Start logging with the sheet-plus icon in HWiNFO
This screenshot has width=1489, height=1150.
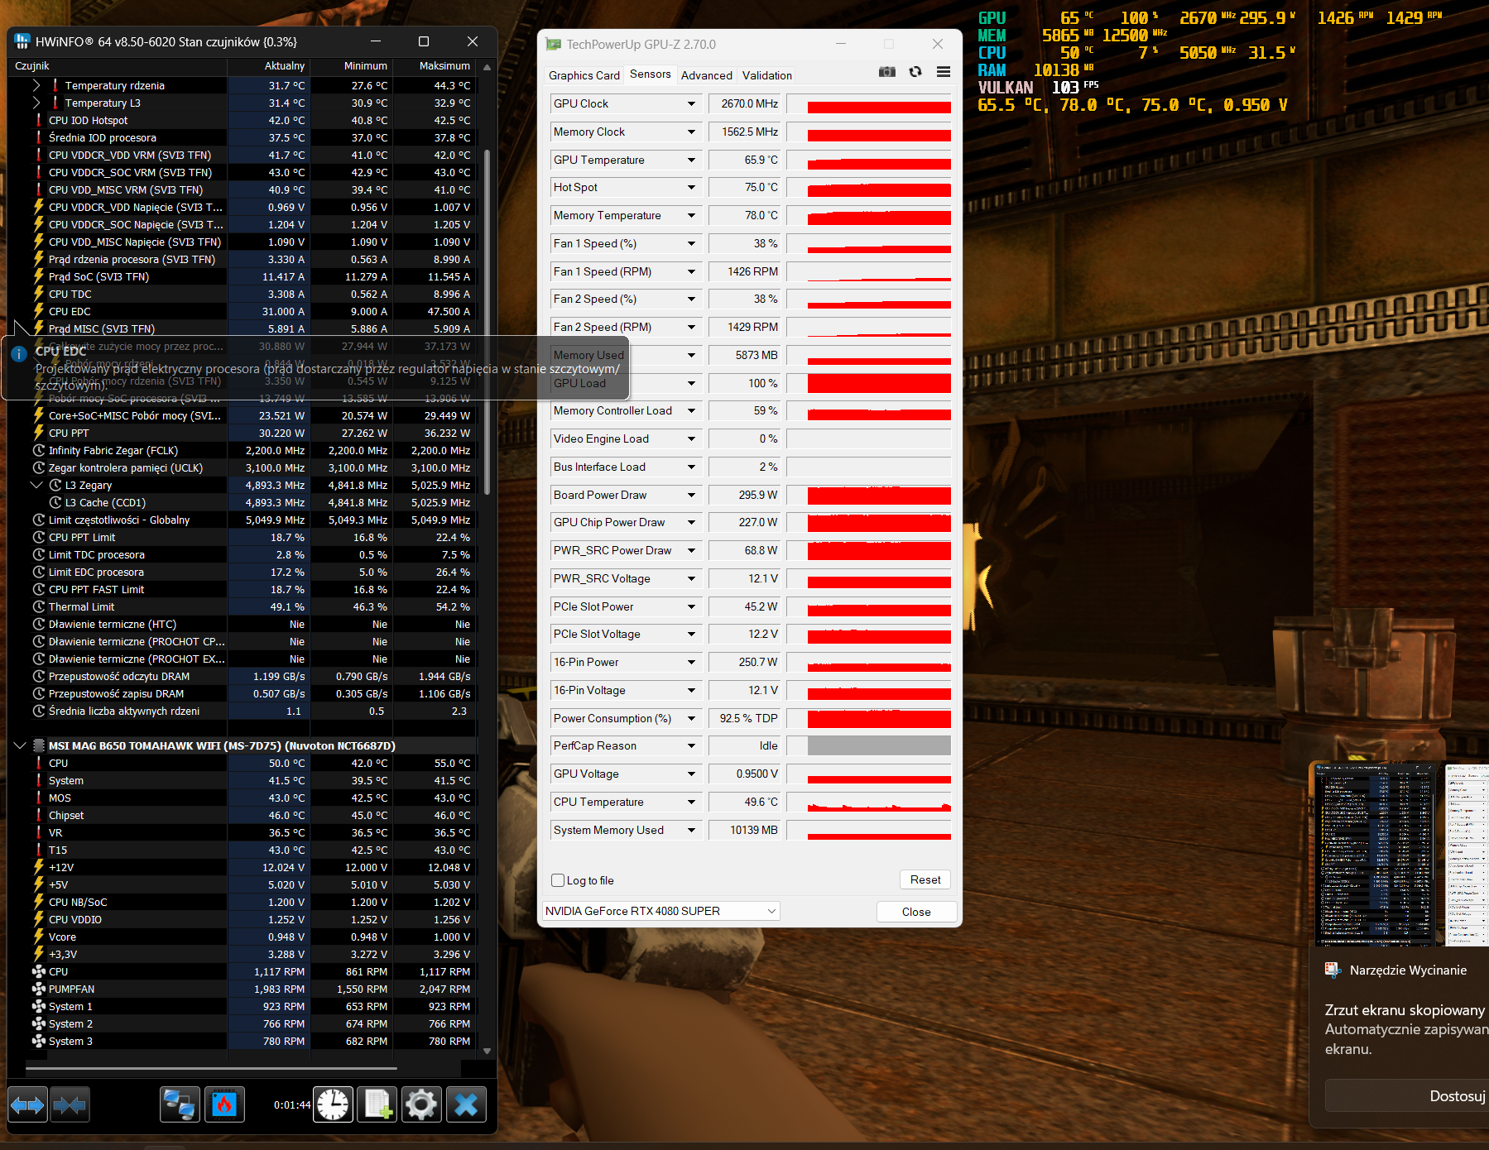click(x=377, y=1104)
